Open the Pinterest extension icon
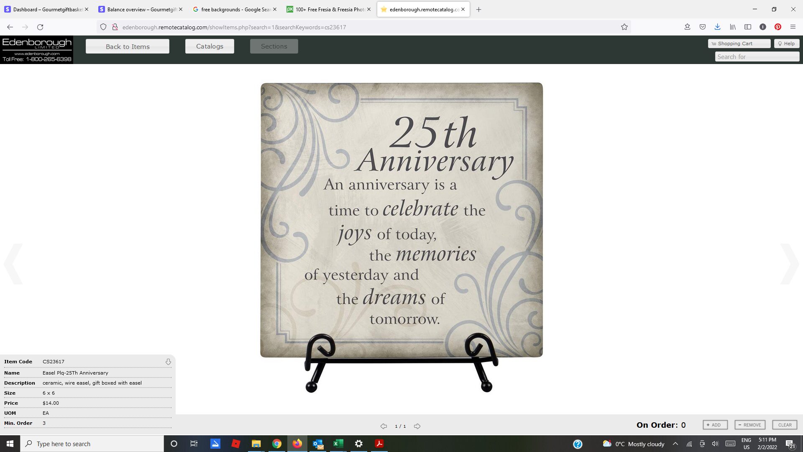This screenshot has width=803, height=452. tap(777, 27)
